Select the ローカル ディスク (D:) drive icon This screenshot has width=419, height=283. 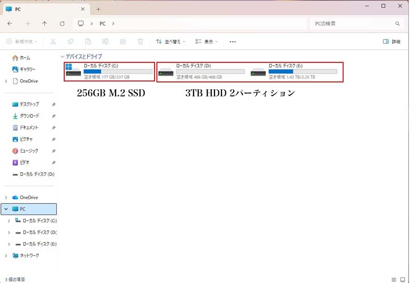click(x=166, y=73)
